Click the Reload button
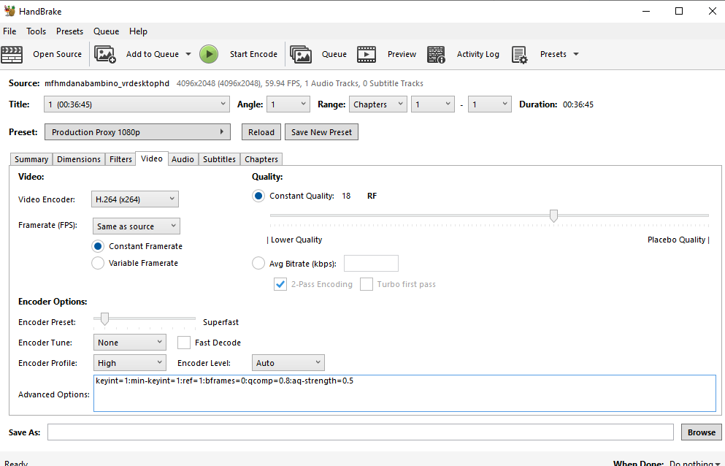Screen dimensions: 725x466 coord(261,132)
